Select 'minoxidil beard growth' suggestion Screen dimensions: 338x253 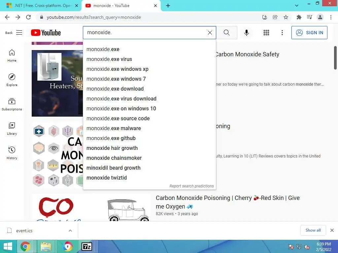click(x=150, y=168)
